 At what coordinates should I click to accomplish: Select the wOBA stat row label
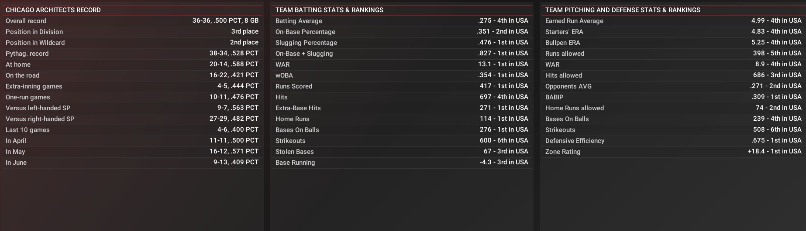tap(284, 75)
